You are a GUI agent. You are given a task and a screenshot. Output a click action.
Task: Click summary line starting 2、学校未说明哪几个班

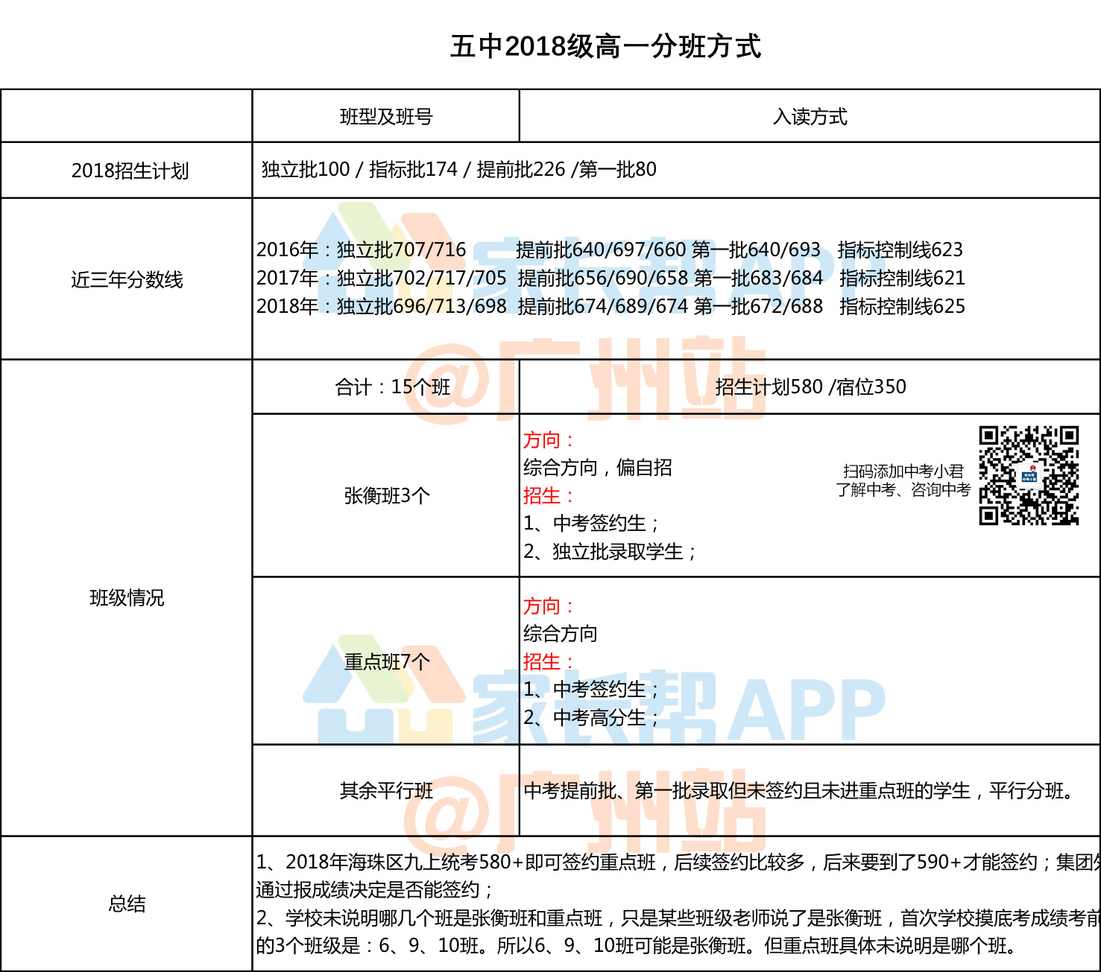tap(678, 918)
